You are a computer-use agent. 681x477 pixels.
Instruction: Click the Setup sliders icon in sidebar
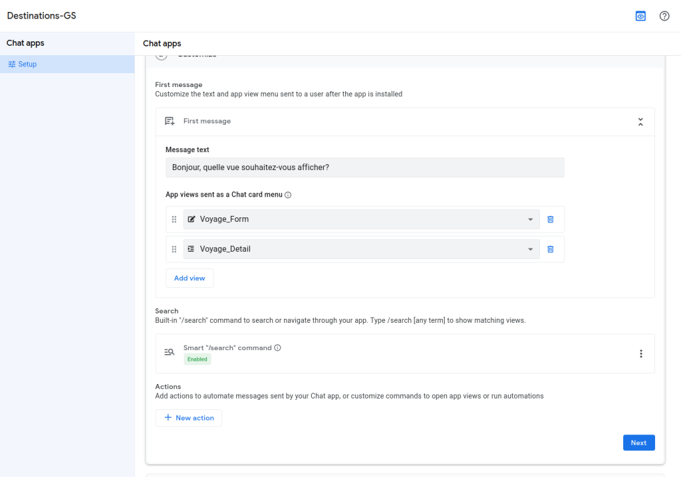click(12, 64)
